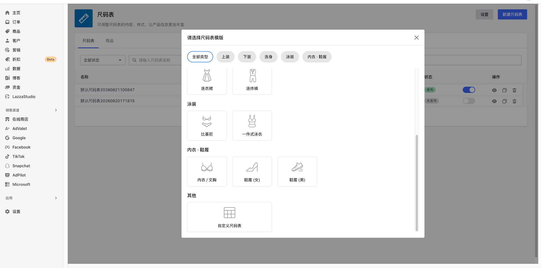Select the 泳装 swimwear filter chip
541x268 pixels.
click(290, 57)
